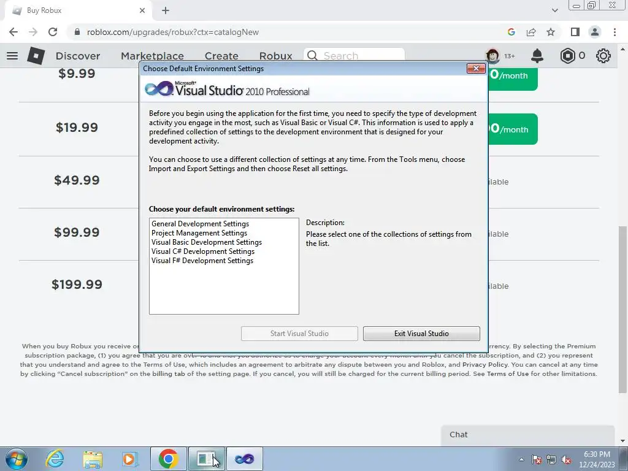Open Robux in Roblox navigation
The image size is (628, 471).
(x=275, y=56)
